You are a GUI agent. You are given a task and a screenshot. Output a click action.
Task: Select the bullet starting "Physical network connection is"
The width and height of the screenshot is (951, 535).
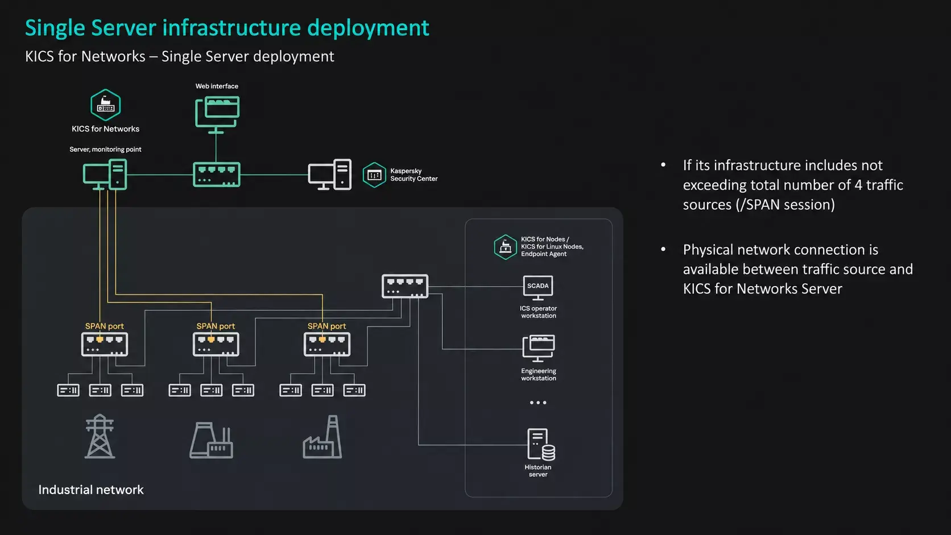click(x=797, y=269)
